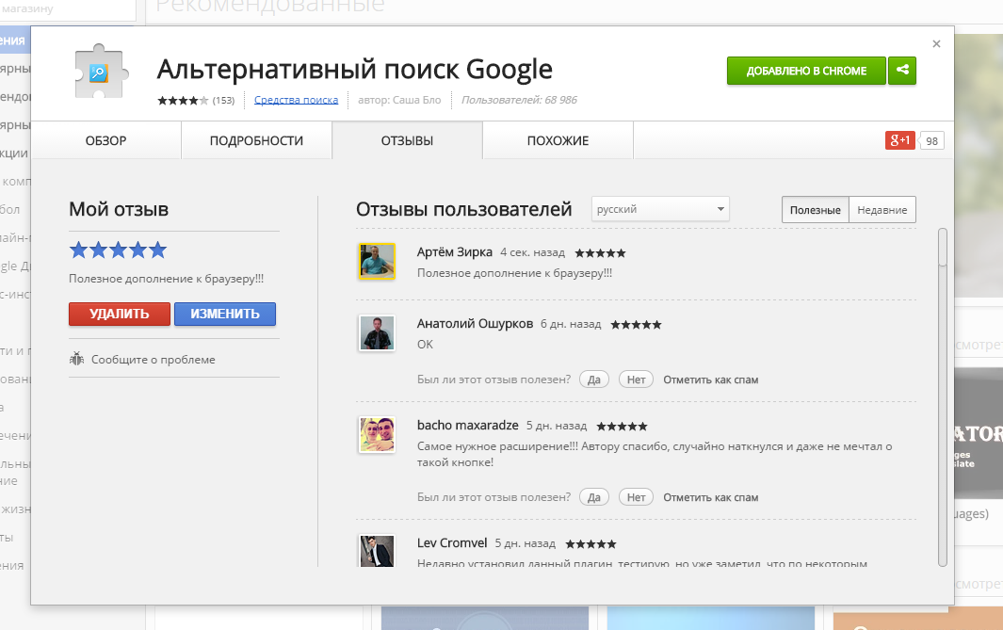Open Анатолий Ошурков's profile picture

tap(377, 332)
